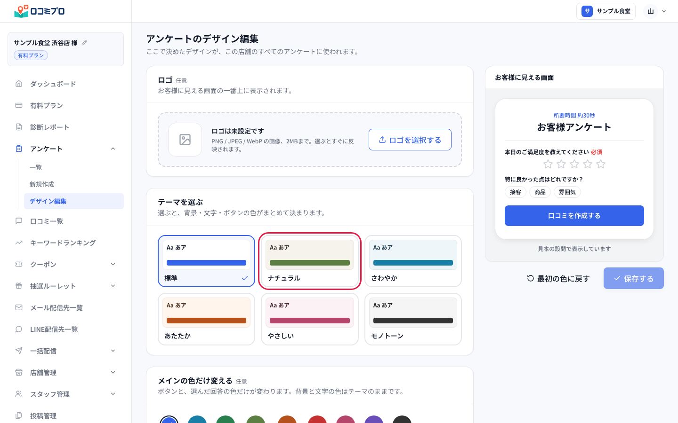
Task: Click the dashed logo upload drop area
Action: click(x=310, y=140)
